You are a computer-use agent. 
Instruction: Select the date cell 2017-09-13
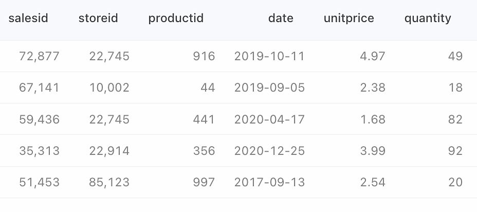pos(269,182)
